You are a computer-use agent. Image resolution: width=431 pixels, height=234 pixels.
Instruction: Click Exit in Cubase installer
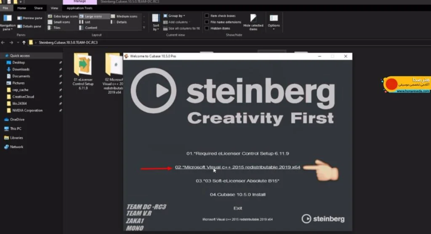(237, 208)
